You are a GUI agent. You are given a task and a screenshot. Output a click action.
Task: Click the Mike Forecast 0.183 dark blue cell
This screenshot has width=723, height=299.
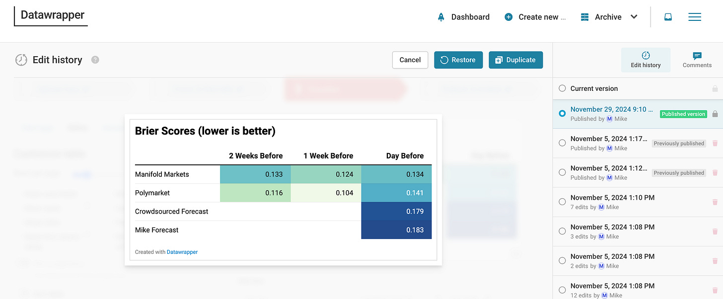pos(396,230)
